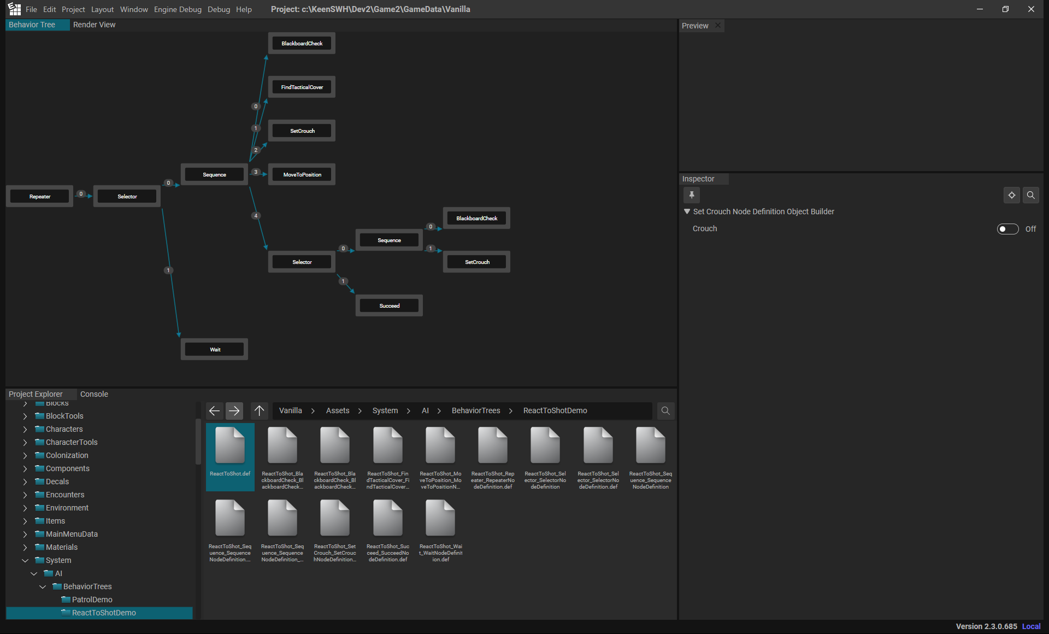The height and width of the screenshot is (634, 1049).
Task: Select the FindTacticalCover node
Action: pyautogui.click(x=302, y=87)
